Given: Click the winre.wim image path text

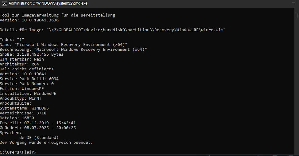Looking at the screenshot, I should click(x=136, y=30).
